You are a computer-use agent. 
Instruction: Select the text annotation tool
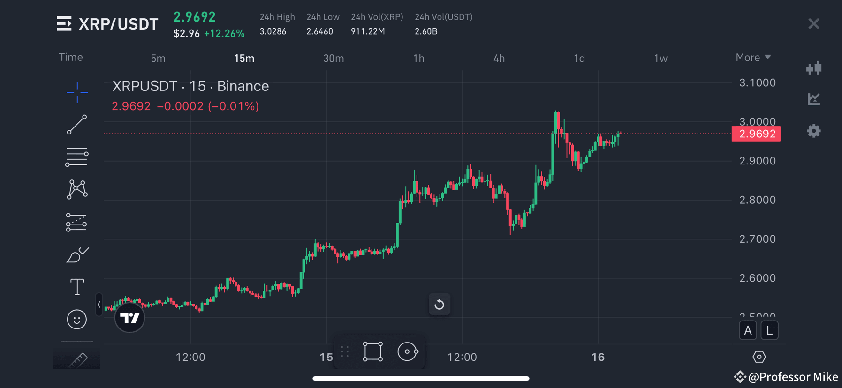(x=77, y=286)
